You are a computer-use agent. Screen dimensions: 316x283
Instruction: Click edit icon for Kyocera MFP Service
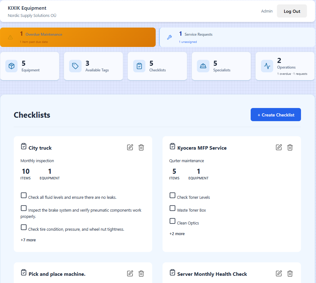coord(279,147)
